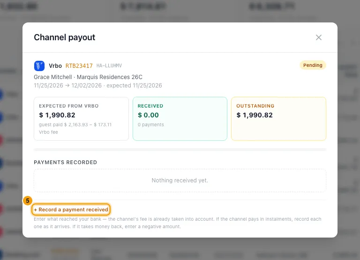This screenshot has width=360, height=260.
Task: Click the Outstanding $ 1,990.82 amount
Action: click(x=255, y=115)
